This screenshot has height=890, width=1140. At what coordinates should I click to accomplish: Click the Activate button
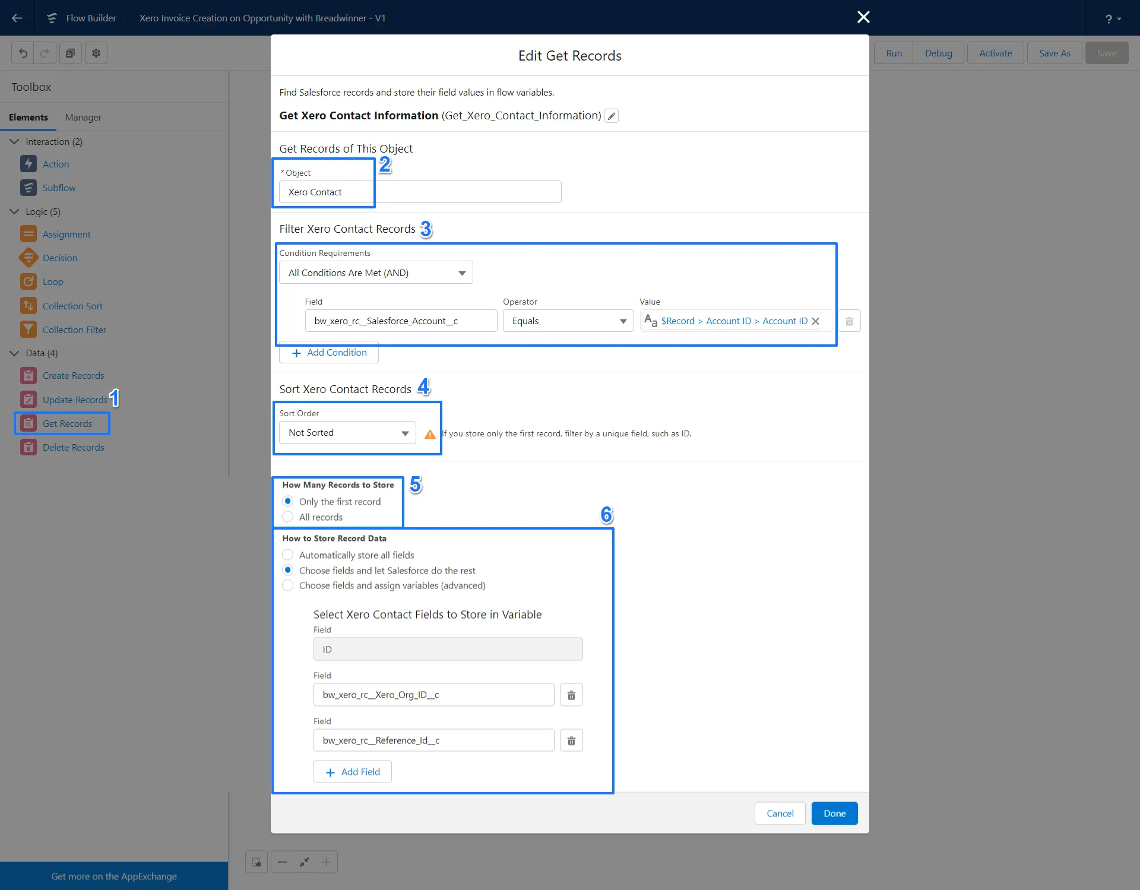[996, 53]
